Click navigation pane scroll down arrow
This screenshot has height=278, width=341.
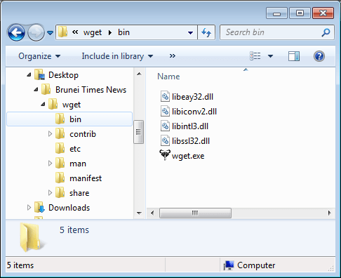point(139,213)
